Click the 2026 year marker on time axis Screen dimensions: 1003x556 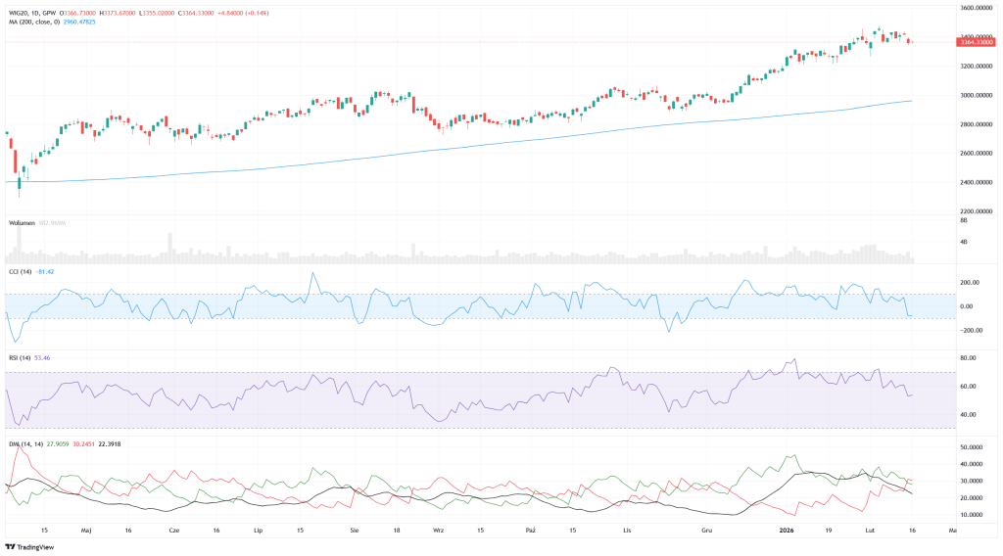787,529
